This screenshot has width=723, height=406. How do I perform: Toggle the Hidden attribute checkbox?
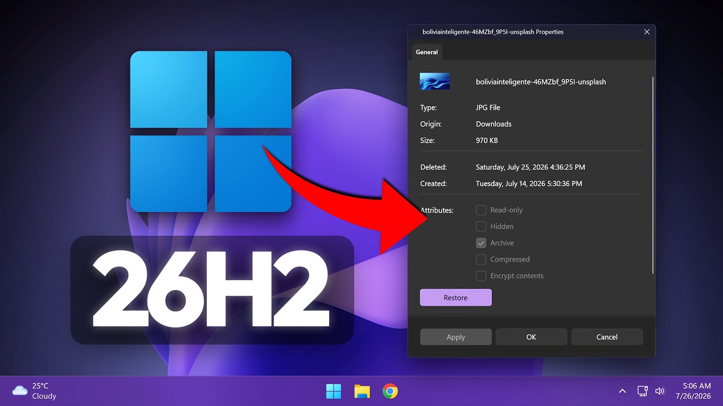tap(481, 226)
